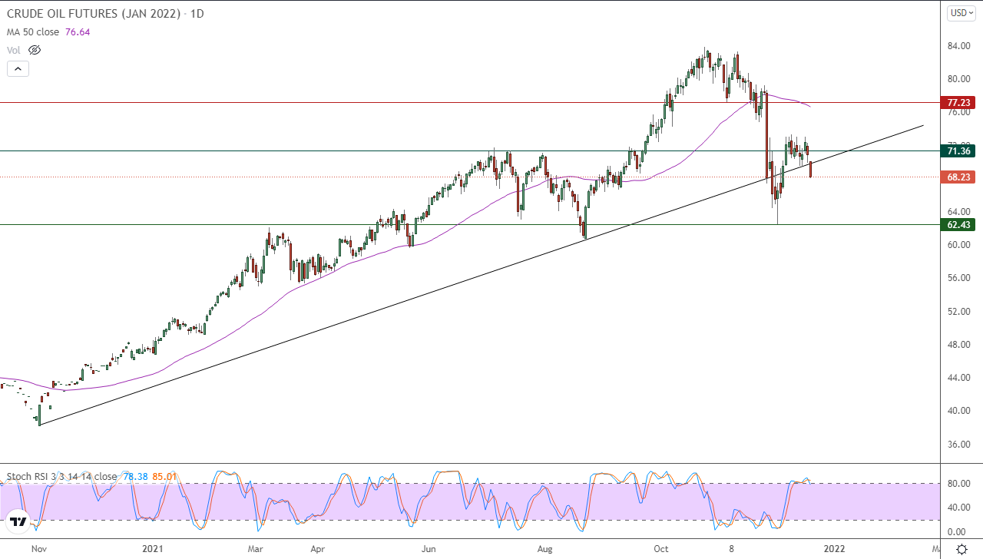Click 52.00 on the price scale
The image size is (983, 559).
tap(959, 312)
